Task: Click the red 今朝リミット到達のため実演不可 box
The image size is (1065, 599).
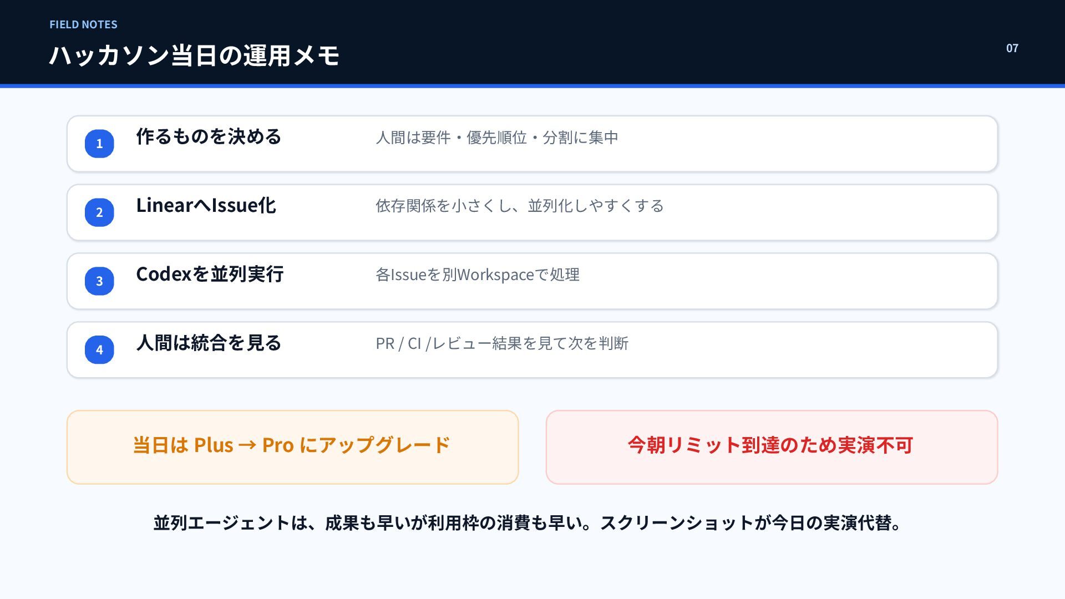Action: 772,447
